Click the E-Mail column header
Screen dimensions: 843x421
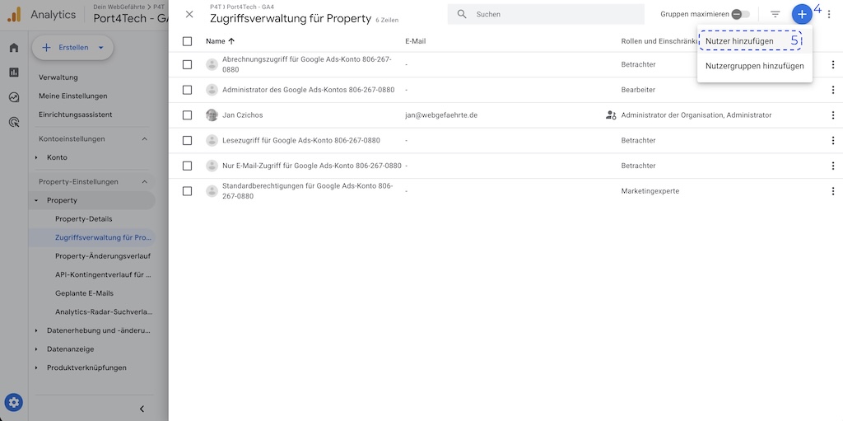click(x=416, y=41)
